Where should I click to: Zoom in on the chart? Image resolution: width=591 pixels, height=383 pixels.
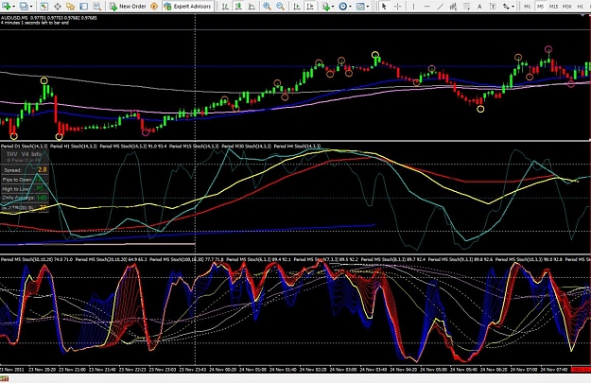coord(267,6)
